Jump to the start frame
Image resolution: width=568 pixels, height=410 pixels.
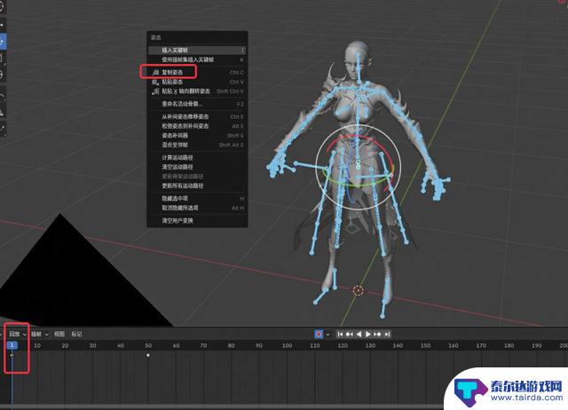340,334
